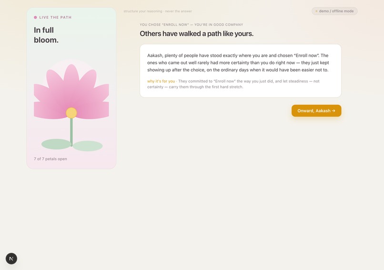
Task: Click the pink dot beside LIVE THE PATH
Action: pos(35,17)
